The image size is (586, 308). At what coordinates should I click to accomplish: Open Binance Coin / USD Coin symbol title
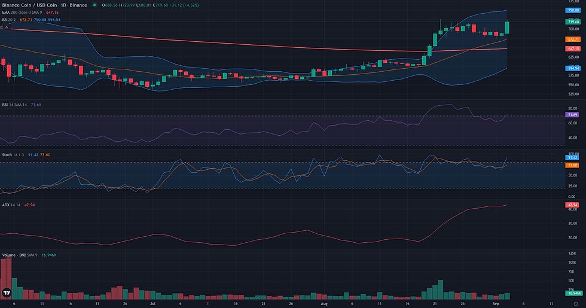tap(44, 5)
